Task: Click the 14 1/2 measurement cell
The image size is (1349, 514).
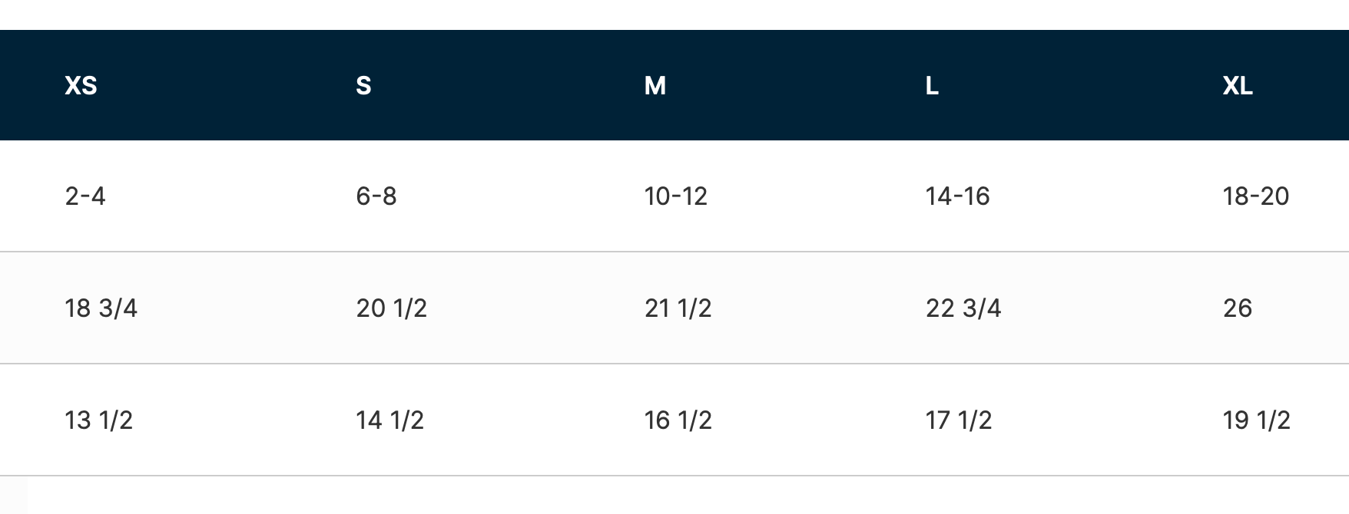Action: (389, 420)
